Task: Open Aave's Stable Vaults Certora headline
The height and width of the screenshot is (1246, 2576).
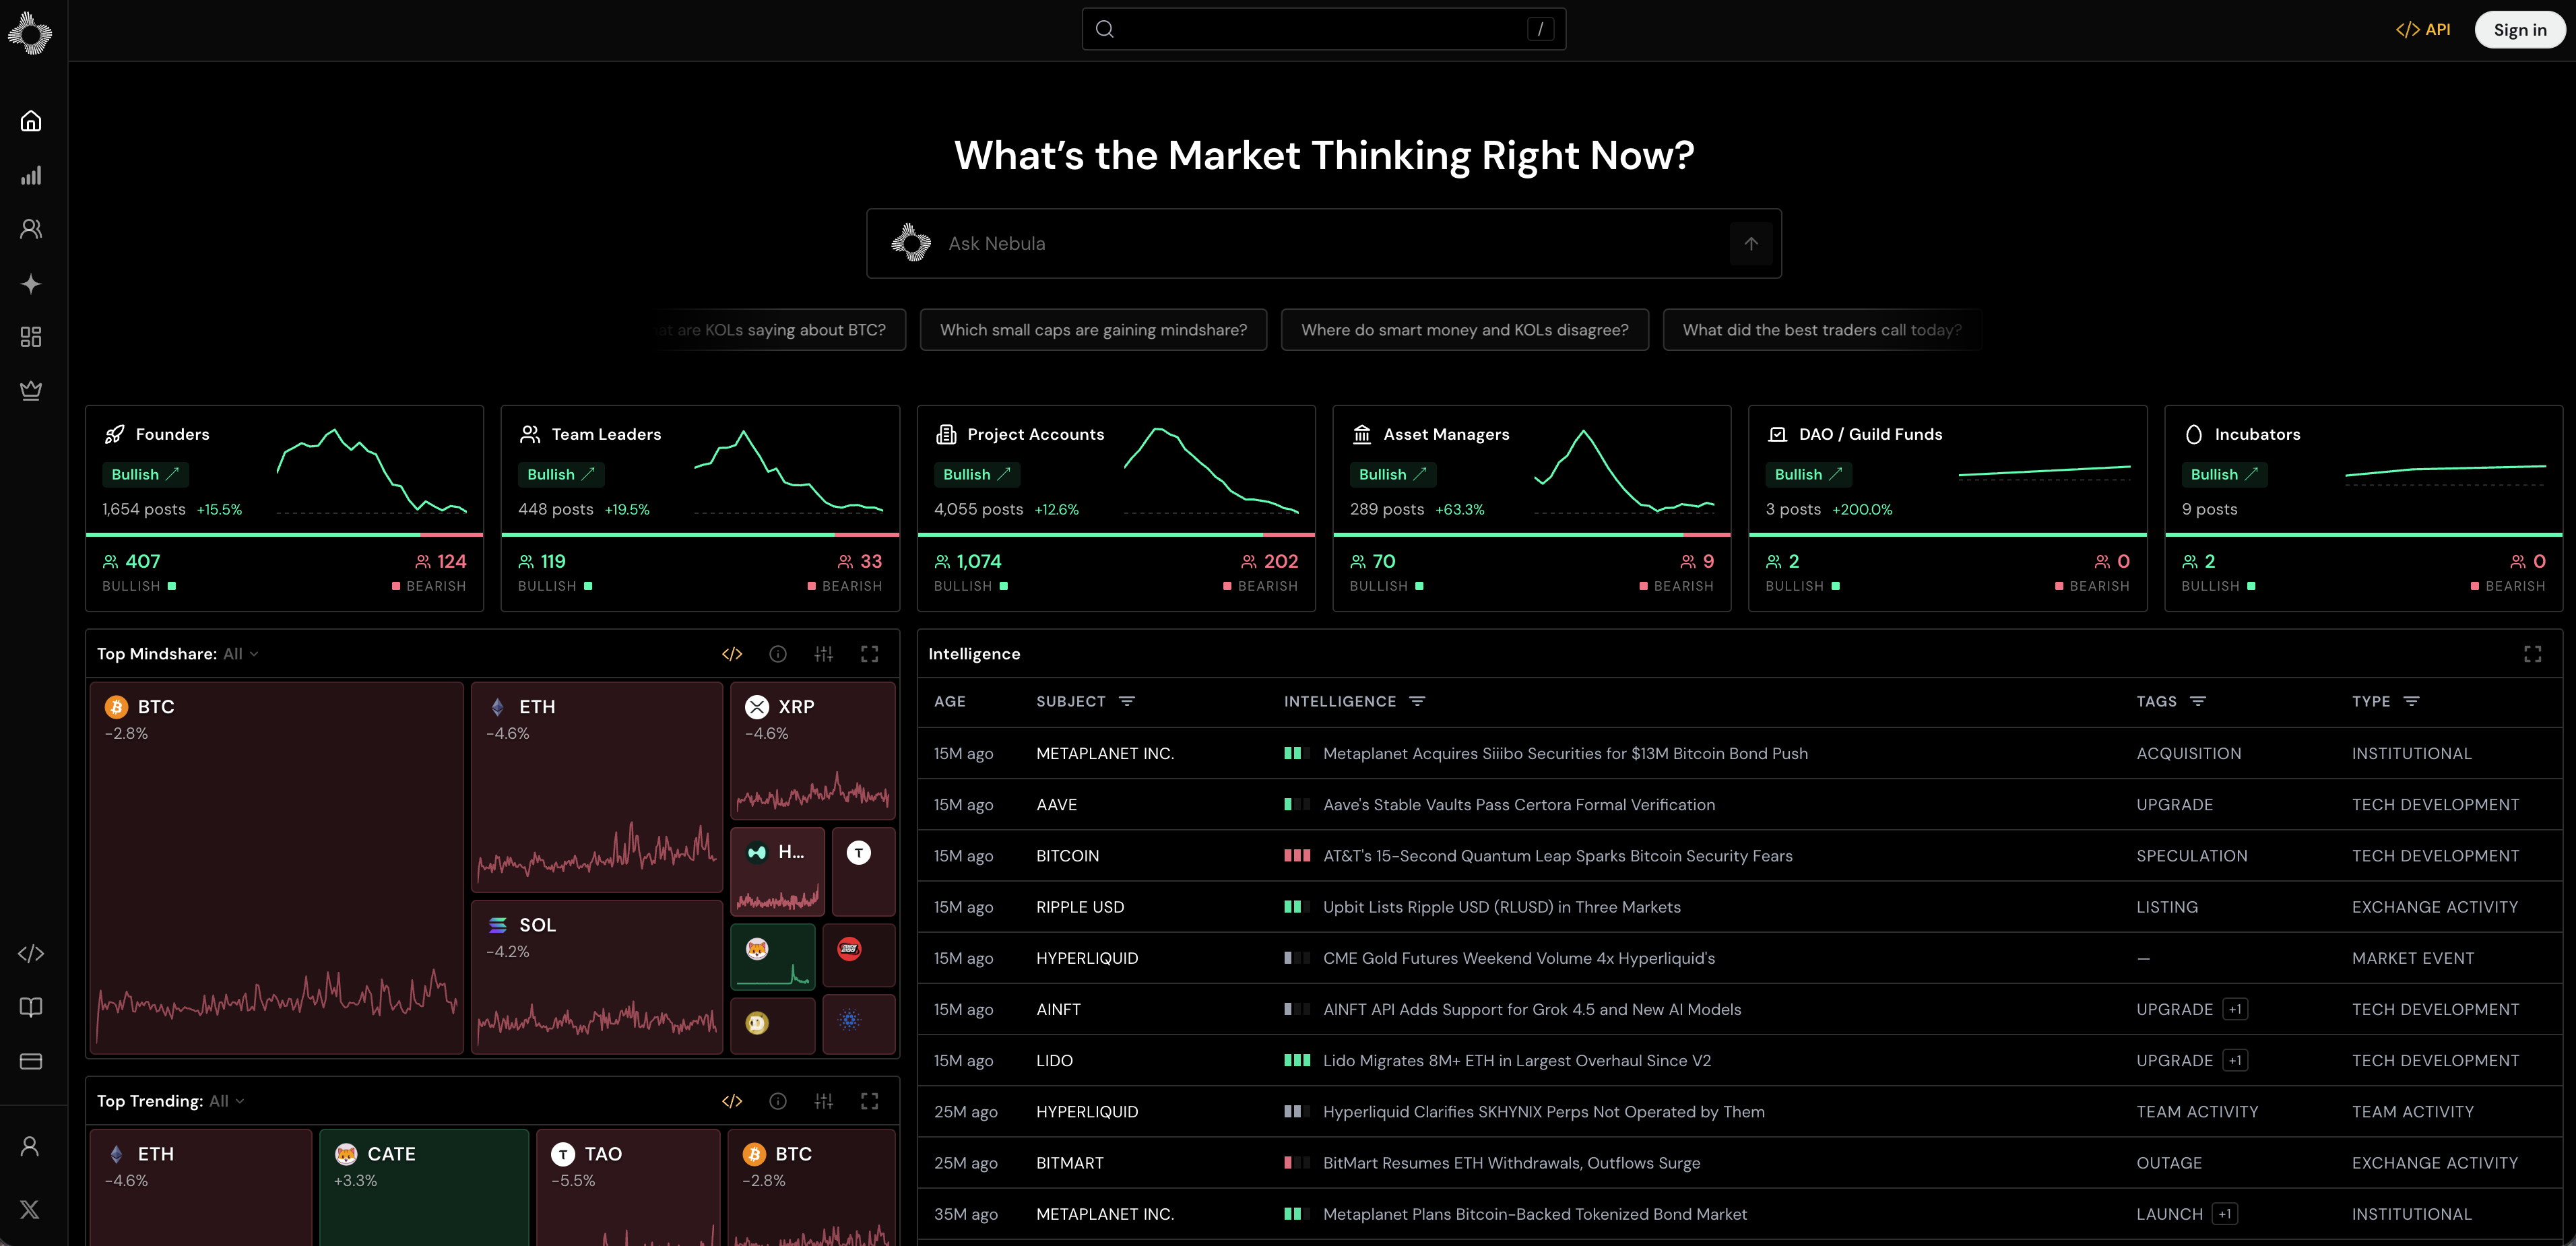Action: pos(1519,804)
